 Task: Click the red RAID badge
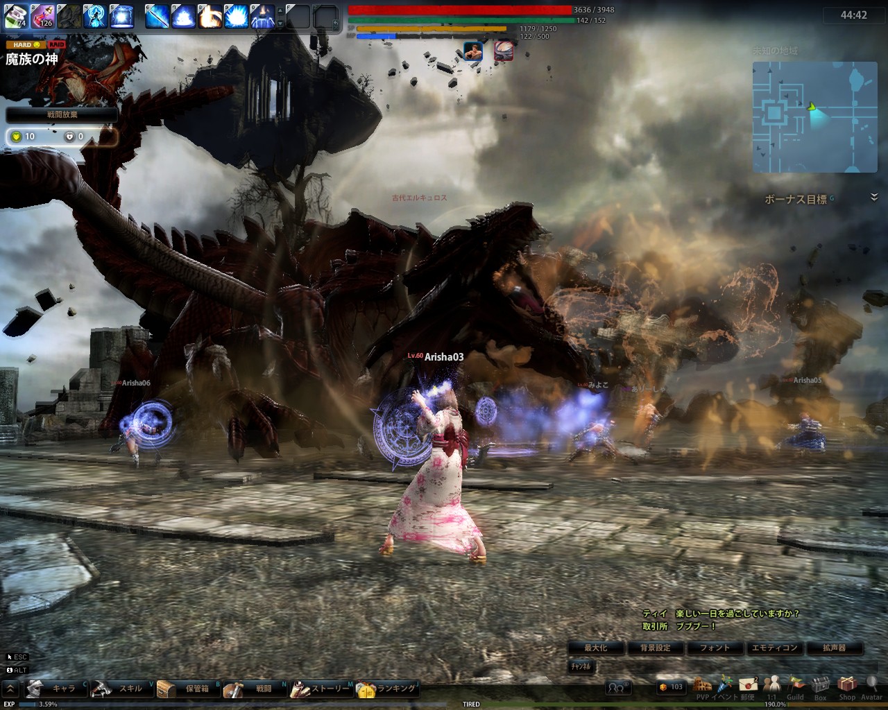57,45
